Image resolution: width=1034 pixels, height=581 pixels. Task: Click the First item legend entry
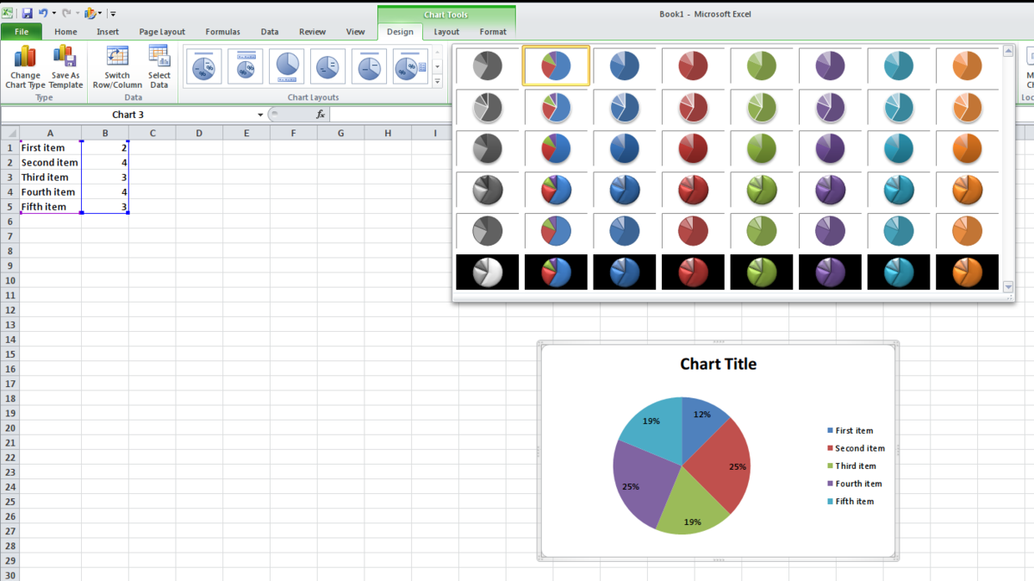point(850,430)
